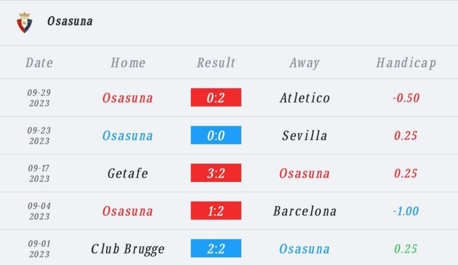
Task: Select the Date column header
Action: (39, 63)
